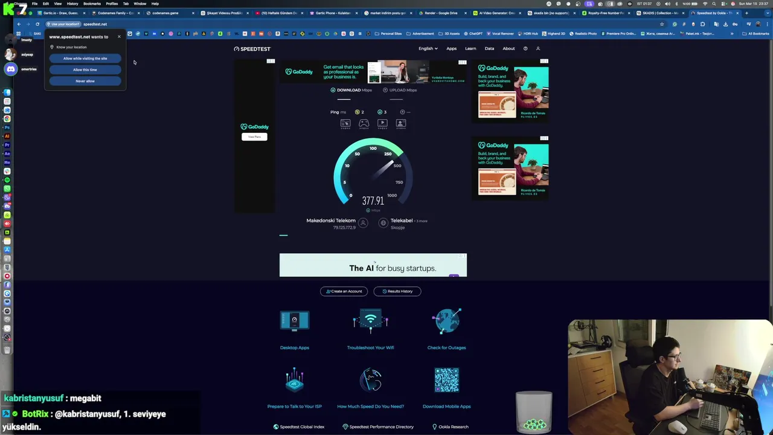Click the user account icon in header
773x435 pixels.
click(x=537, y=48)
